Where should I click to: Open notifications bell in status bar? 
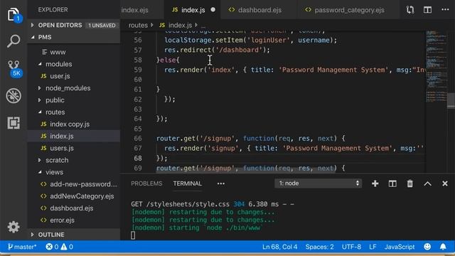point(443,247)
